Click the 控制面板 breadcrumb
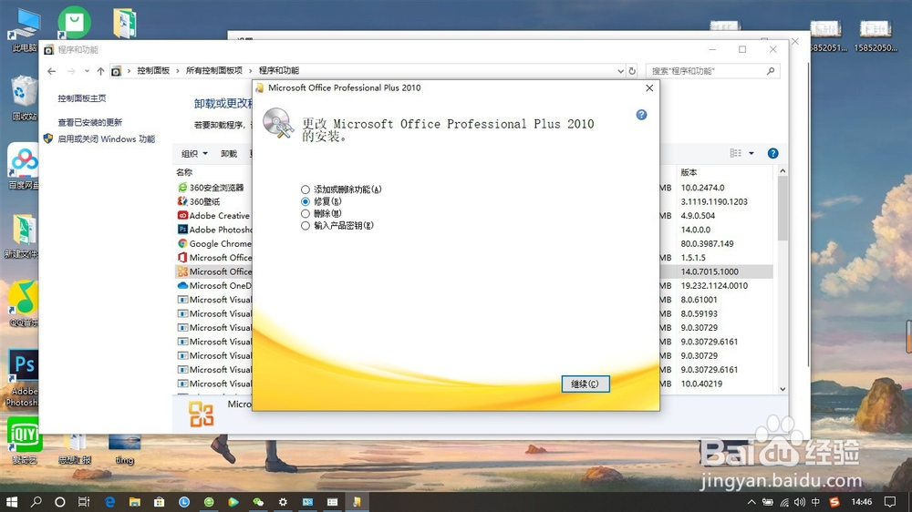The image size is (912, 512). point(153,70)
